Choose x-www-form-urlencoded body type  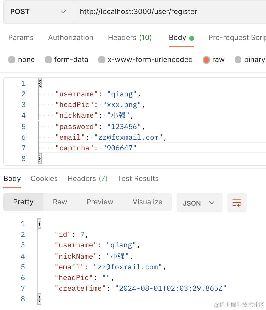click(102, 60)
